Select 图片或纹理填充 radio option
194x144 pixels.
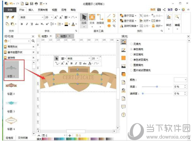tap(131, 70)
